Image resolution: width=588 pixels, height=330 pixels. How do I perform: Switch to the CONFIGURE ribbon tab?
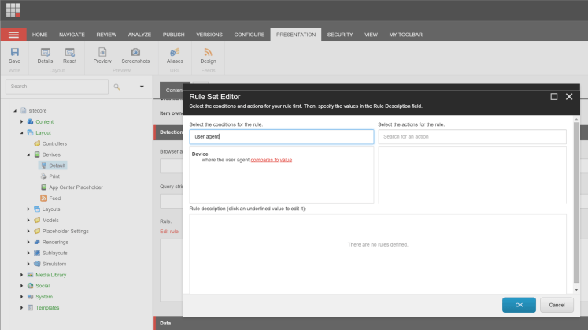(249, 35)
